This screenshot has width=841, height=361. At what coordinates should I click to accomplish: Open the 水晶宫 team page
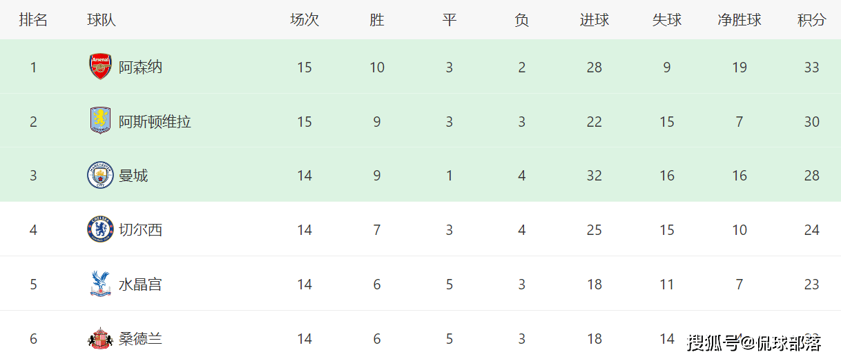tap(140, 285)
